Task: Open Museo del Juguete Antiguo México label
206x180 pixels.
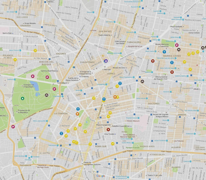Action: (x=160, y=115)
